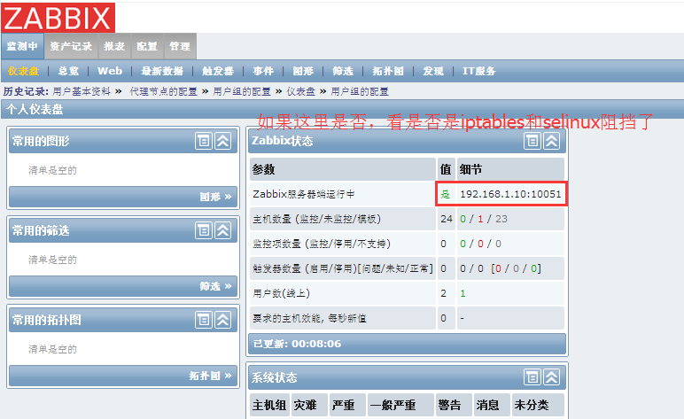Click the 筛选 » link in 常用的筛选 footer
This screenshot has height=419, width=684.
click(x=215, y=286)
